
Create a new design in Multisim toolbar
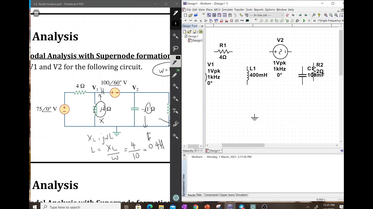pyautogui.click(x=185, y=15)
